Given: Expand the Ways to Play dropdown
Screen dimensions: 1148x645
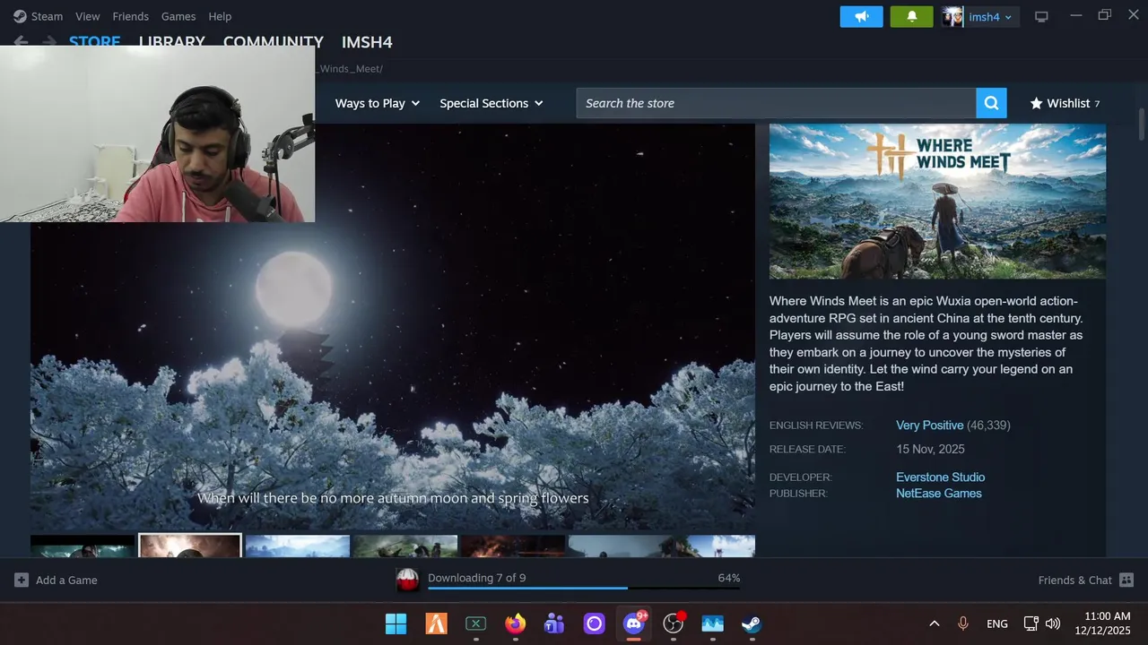Looking at the screenshot, I should (x=378, y=103).
